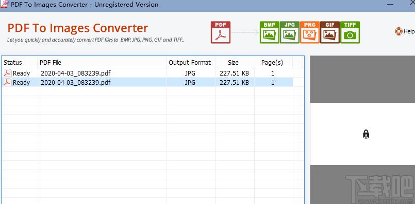Click page count 1 in first row
This screenshot has height=204, width=415.
point(273,73)
